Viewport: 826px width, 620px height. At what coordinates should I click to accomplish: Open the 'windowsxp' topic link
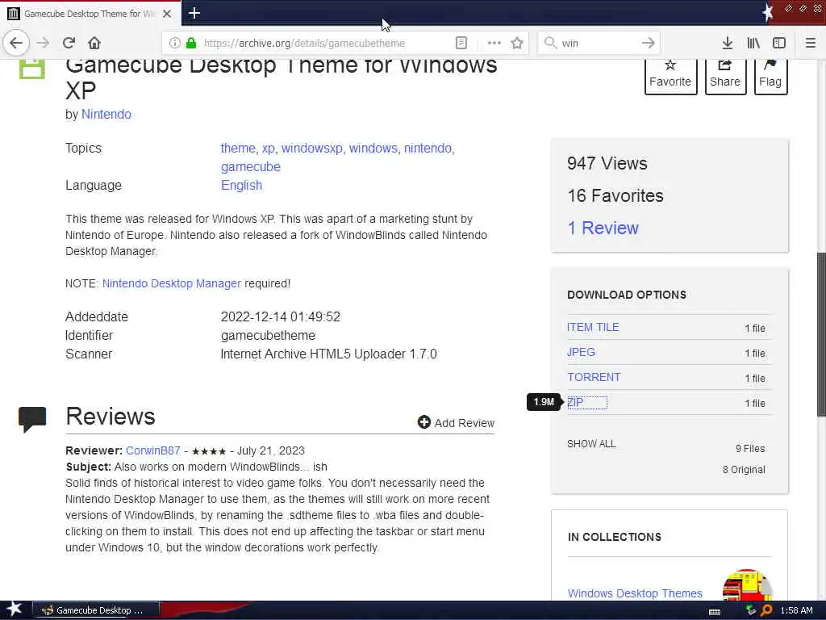pyautogui.click(x=312, y=149)
